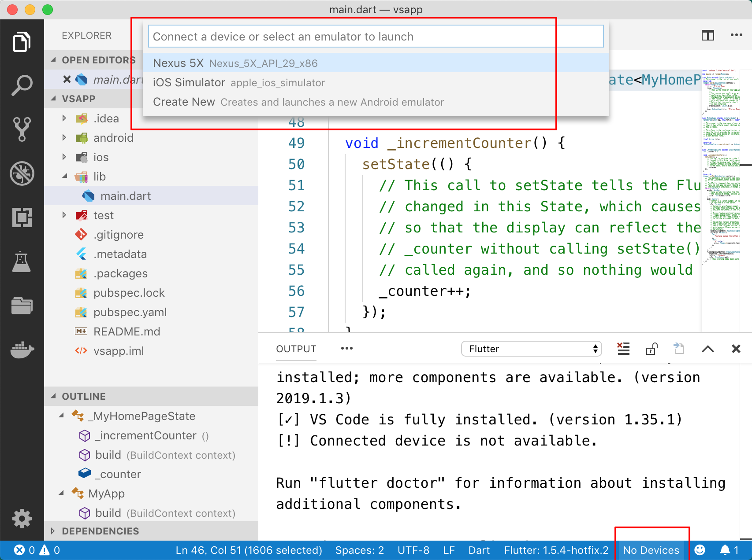Open editor More Actions ellipsis

tap(736, 35)
